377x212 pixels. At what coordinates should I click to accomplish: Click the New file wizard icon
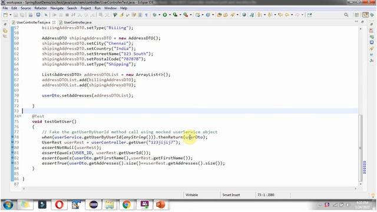(x=5, y=15)
